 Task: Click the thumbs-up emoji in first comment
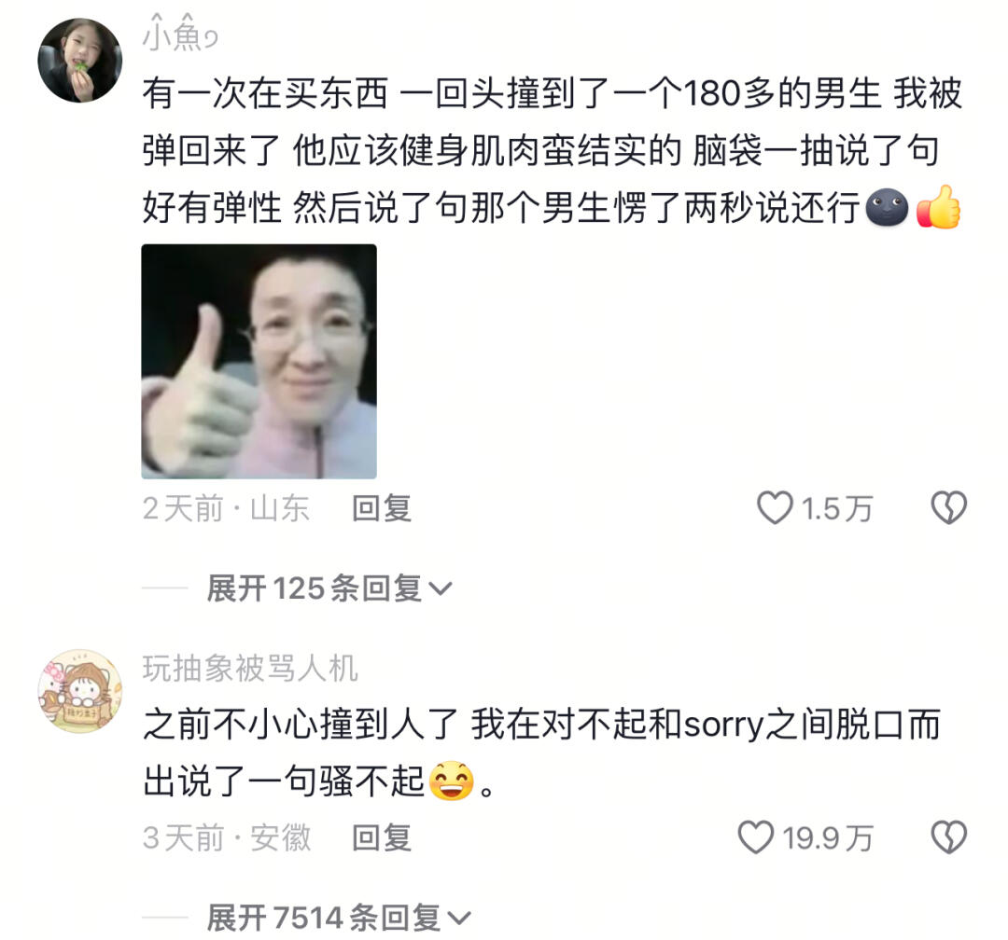pos(939,207)
